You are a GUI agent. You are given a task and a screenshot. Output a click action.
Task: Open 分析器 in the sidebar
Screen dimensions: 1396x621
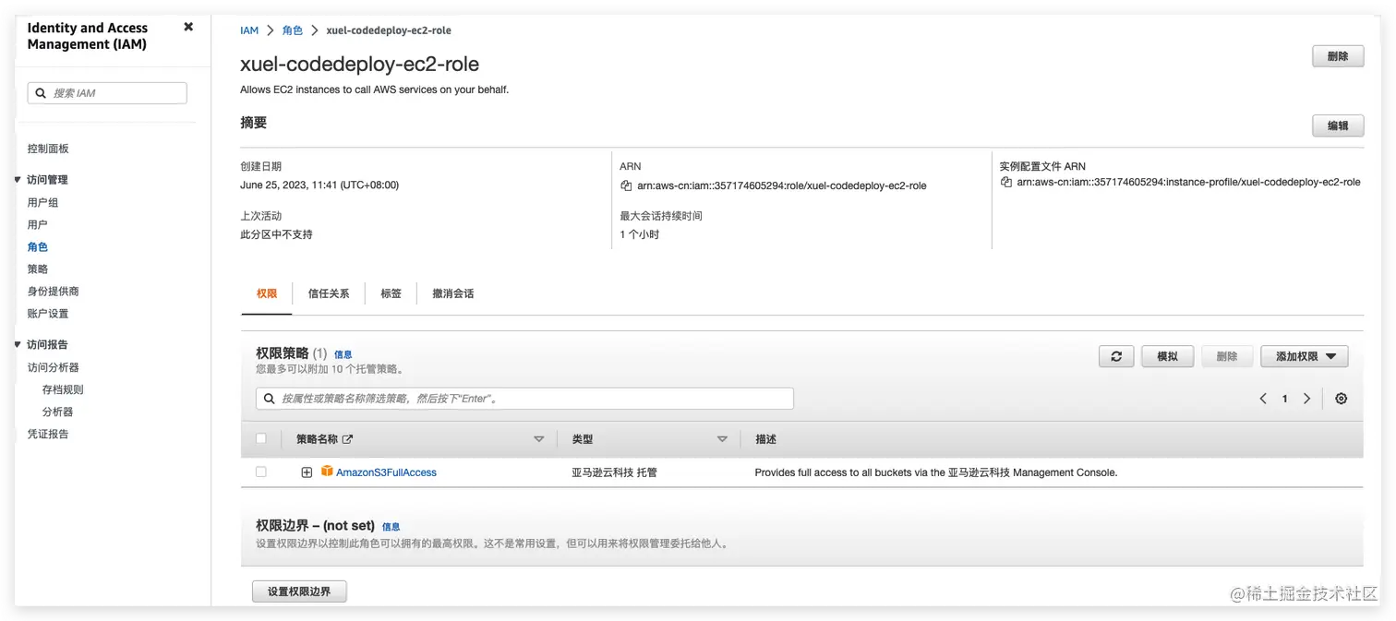(57, 412)
